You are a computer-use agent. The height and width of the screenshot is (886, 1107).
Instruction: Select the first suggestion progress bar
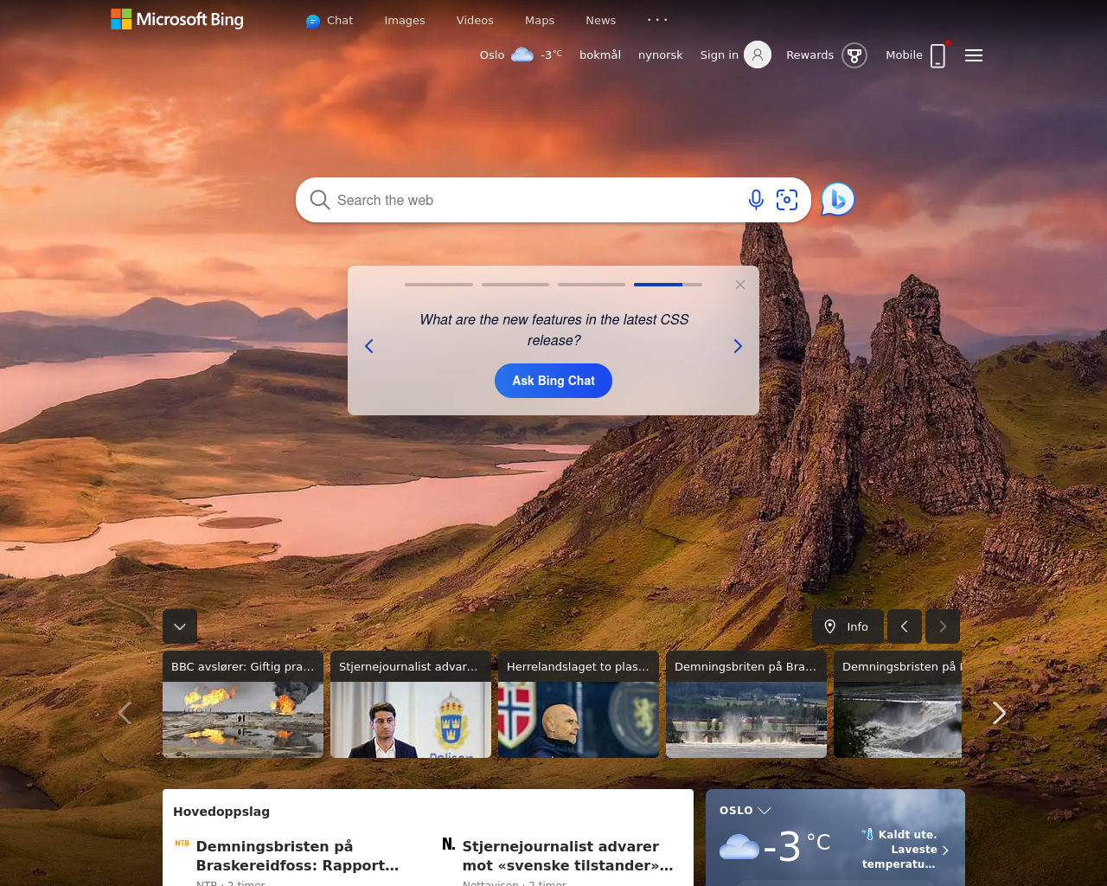pyautogui.click(x=438, y=285)
